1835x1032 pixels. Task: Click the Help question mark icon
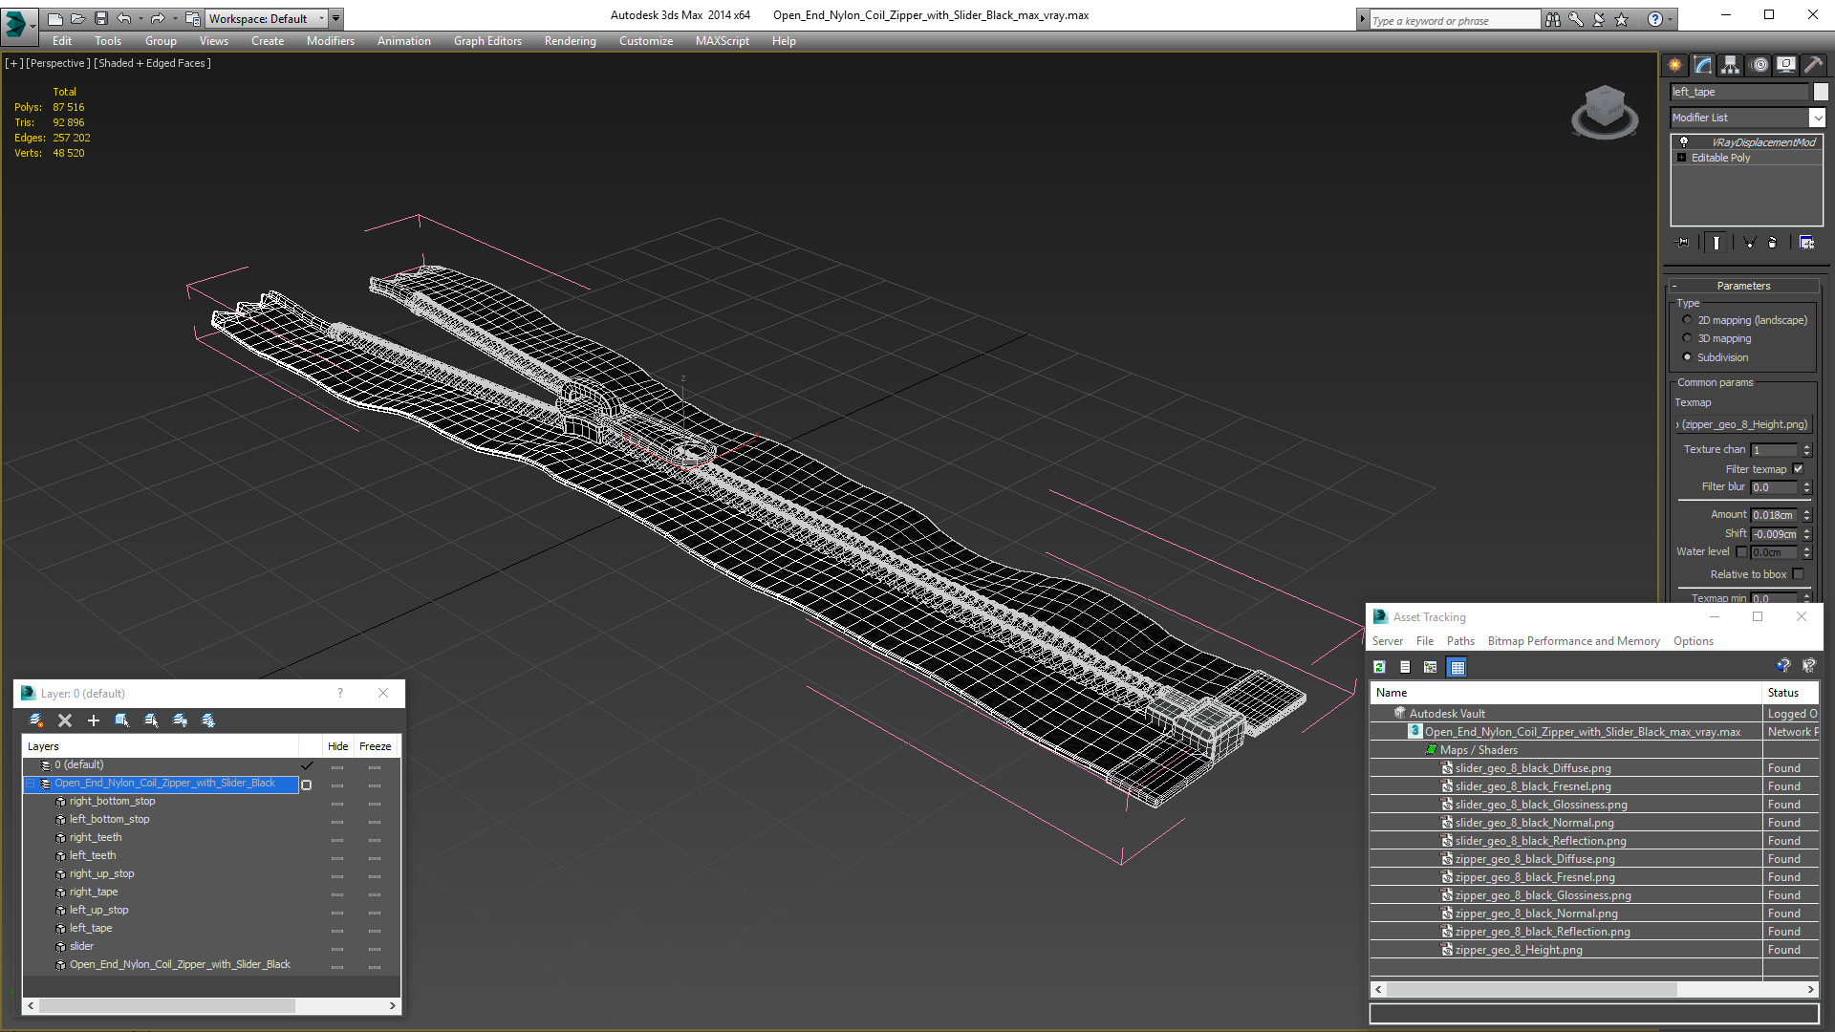tap(1655, 19)
